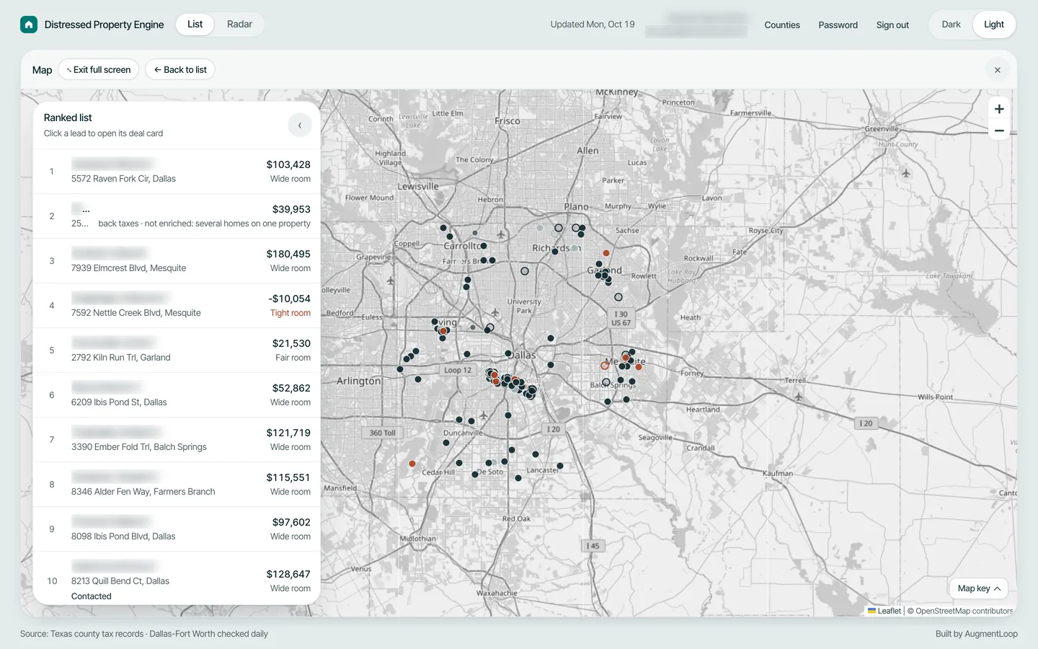This screenshot has width=1038, height=649.
Task: Zoom in on the map
Action: (x=999, y=109)
